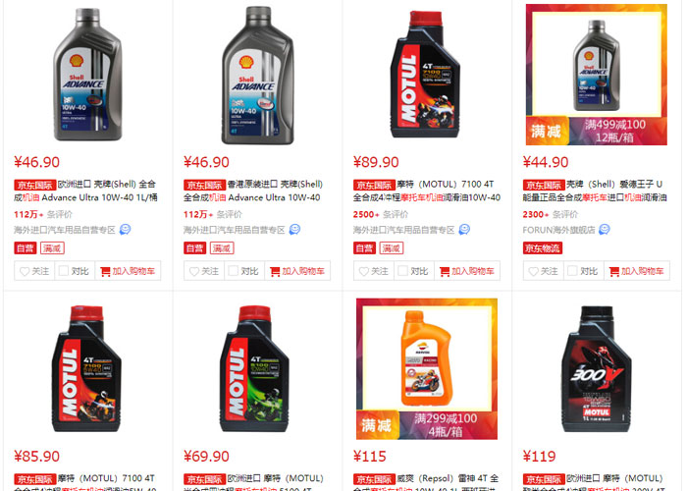This screenshot has height=491, width=687.
Task: Open MOTUL 300V bottle product image
Action: (x=597, y=369)
